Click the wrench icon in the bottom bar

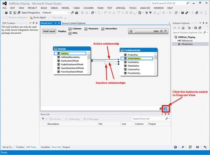183,147
